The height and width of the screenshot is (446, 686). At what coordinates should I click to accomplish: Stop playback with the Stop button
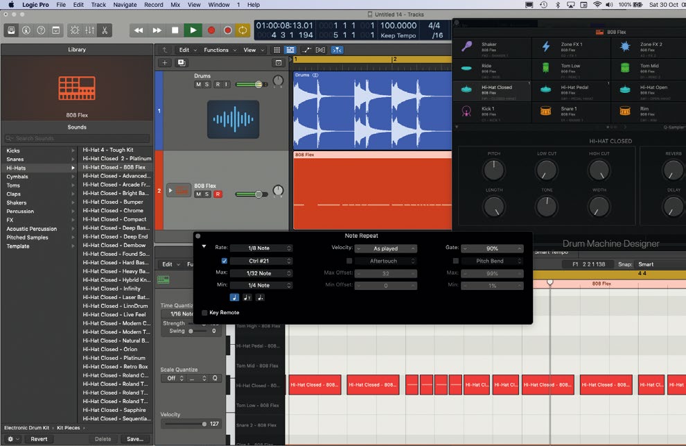(x=175, y=31)
